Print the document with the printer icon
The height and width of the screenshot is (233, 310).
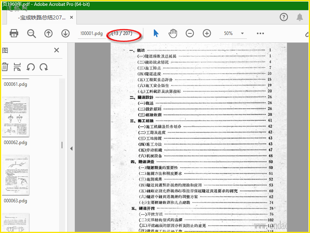(x=14, y=33)
